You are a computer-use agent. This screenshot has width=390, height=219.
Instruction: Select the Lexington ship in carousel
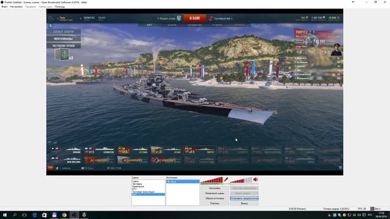(99, 150)
